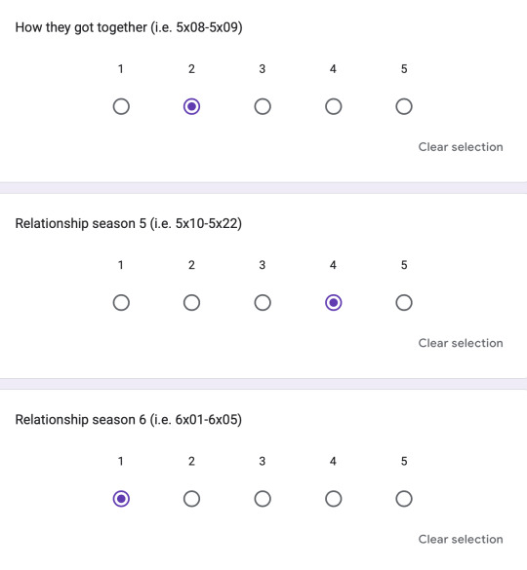
Task: Click the How they got together question title
Action: (x=129, y=27)
